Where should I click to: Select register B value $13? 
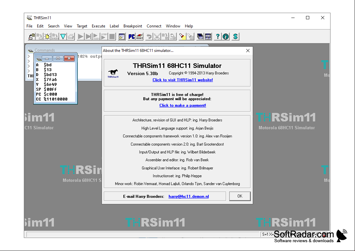(x=48, y=70)
